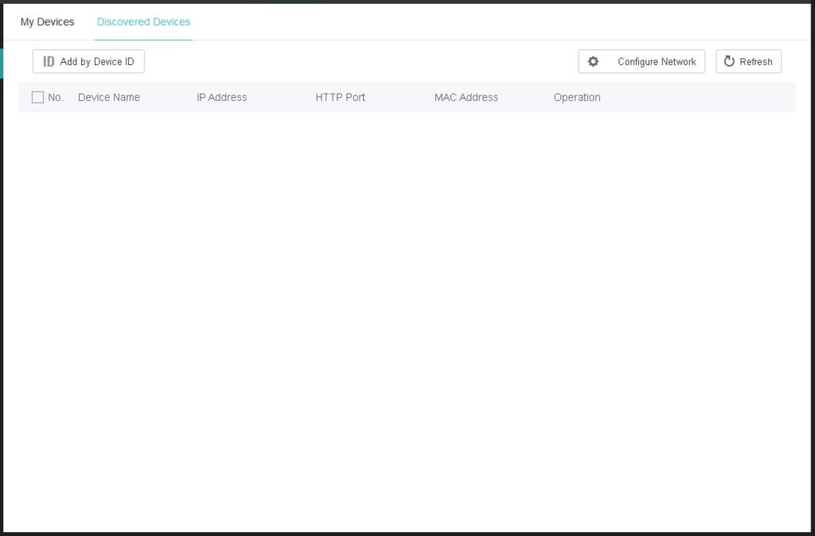
Task: Click the Operation column label
Action: (576, 96)
